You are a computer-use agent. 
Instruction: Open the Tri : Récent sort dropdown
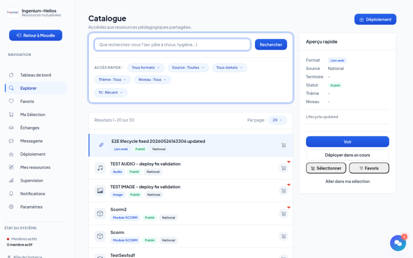(x=111, y=92)
